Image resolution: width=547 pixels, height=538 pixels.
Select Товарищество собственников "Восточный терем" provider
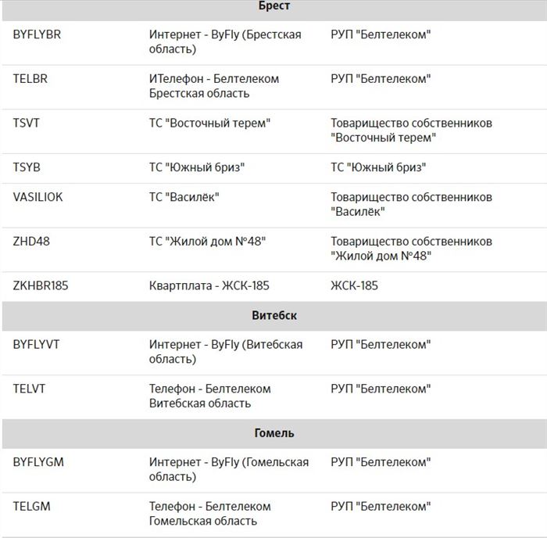coord(411,131)
